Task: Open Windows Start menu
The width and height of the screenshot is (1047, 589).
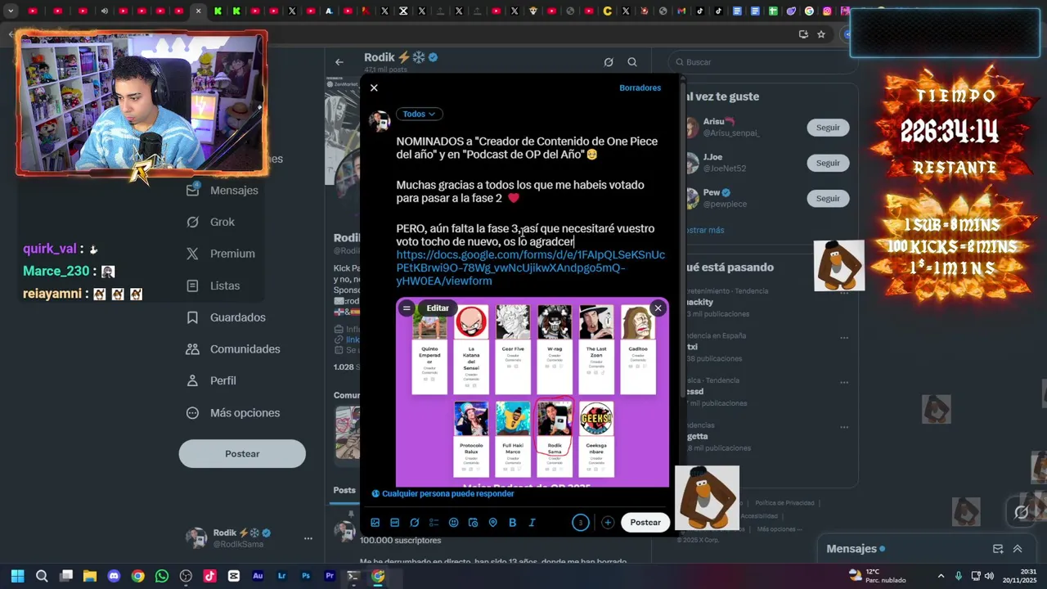Action: (18, 576)
